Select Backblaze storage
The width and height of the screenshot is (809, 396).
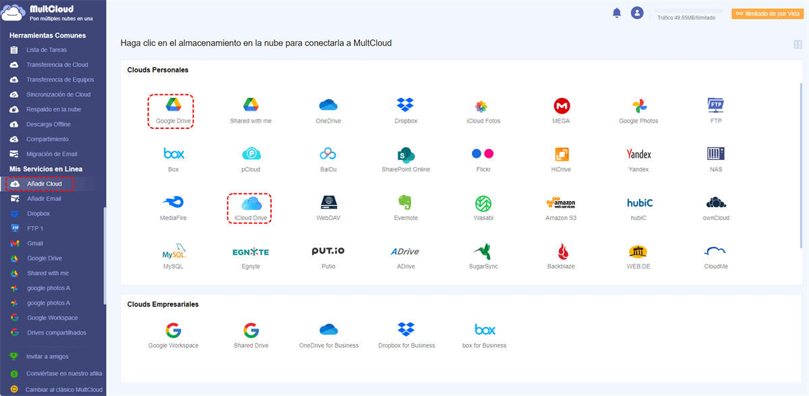[x=561, y=257]
